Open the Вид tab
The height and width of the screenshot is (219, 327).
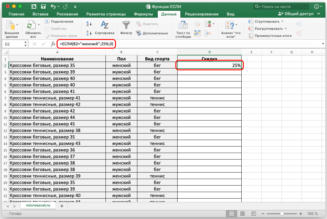pyautogui.click(x=231, y=14)
